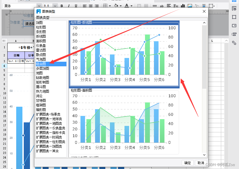This screenshot has width=239, height=169.
Task: Align cell text center
Action: pyautogui.click(x=91, y=6)
